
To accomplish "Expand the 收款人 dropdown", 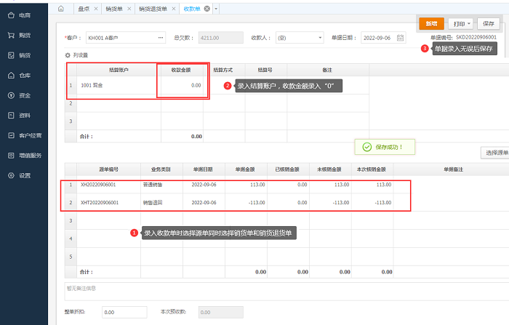I will 319,37.
